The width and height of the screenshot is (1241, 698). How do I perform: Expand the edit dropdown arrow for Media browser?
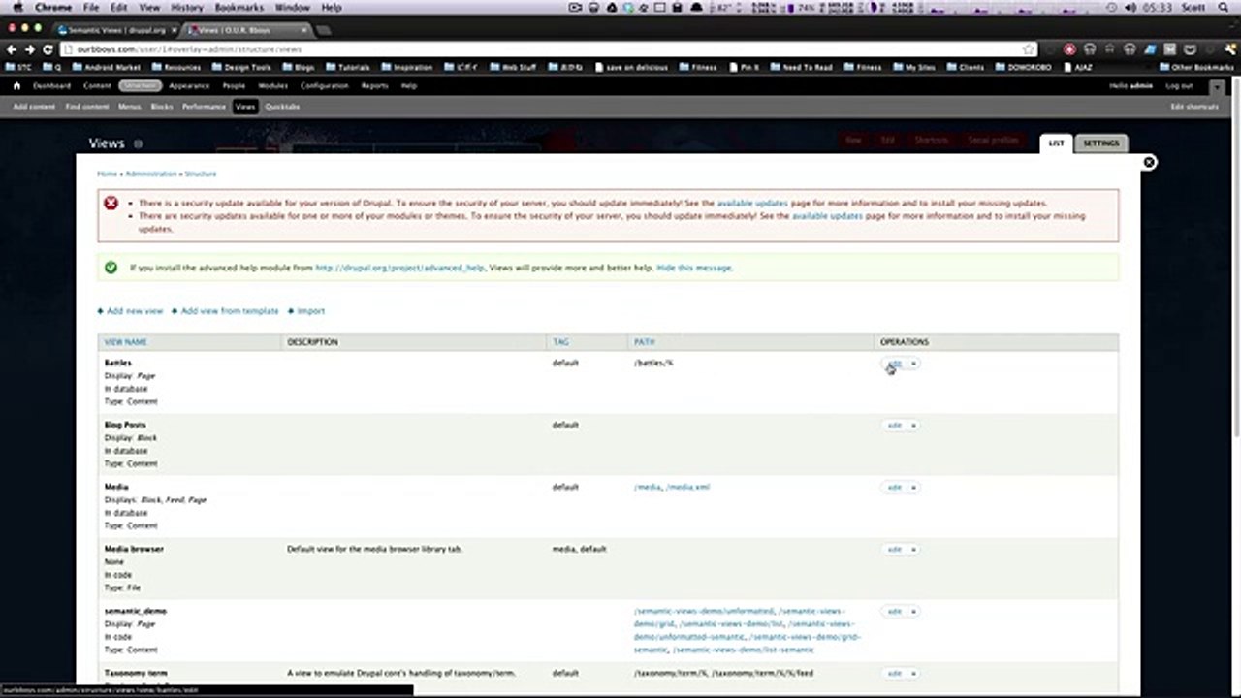click(x=913, y=550)
